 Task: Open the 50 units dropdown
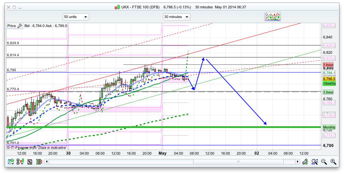(76, 17)
